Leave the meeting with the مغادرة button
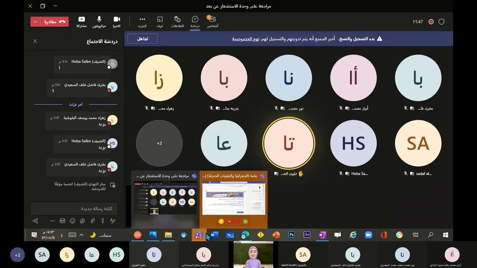Image resolution: width=477 pixels, height=268 pixels. pyautogui.click(x=55, y=22)
